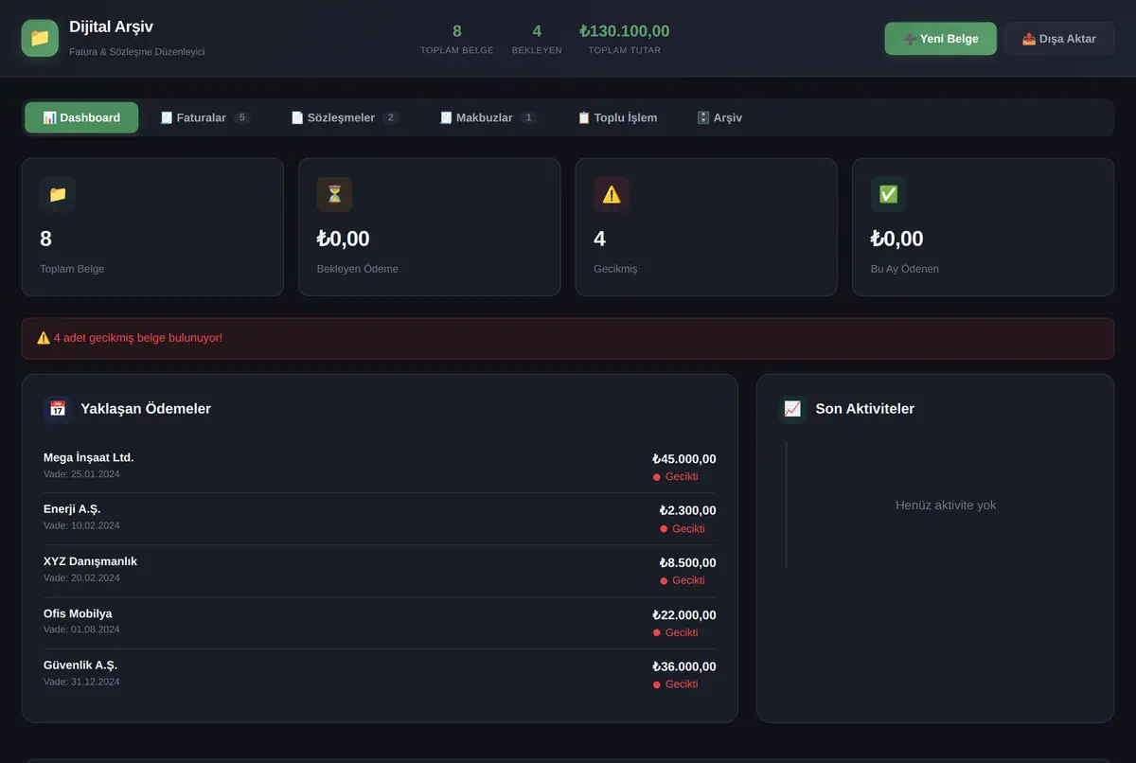This screenshot has height=763, width=1136.
Task: Create a new document with Yeni Belge
Action: click(x=940, y=39)
